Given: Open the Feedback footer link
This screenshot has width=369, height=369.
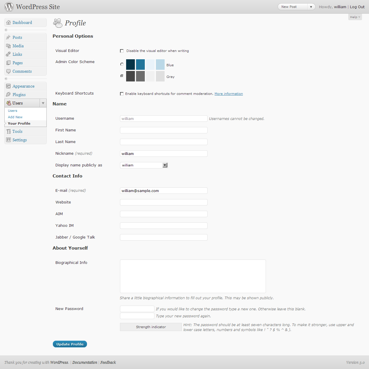Looking at the screenshot, I should coord(108,362).
